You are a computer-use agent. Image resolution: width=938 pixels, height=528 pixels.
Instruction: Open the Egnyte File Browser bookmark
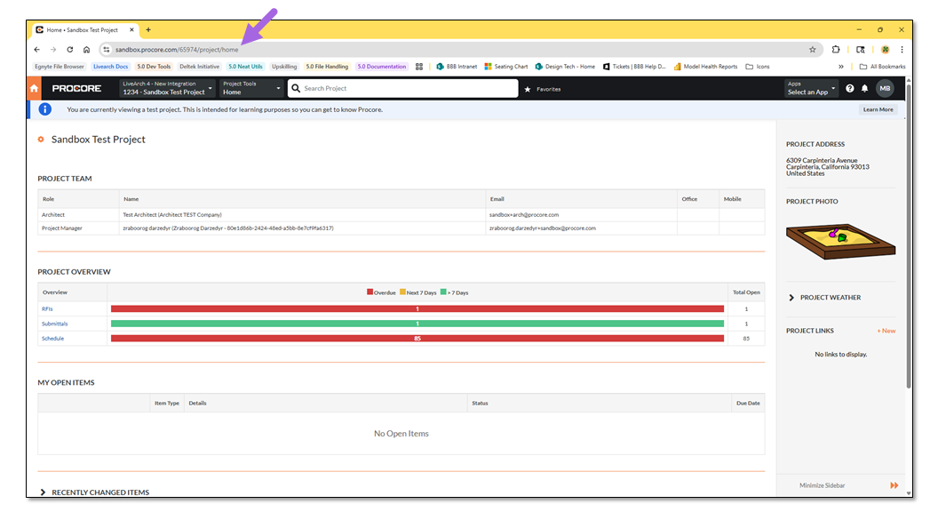(x=60, y=67)
